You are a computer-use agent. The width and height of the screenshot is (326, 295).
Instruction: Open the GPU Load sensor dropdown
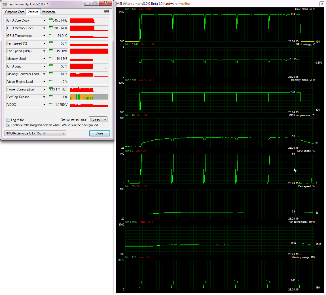tap(44, 66)
